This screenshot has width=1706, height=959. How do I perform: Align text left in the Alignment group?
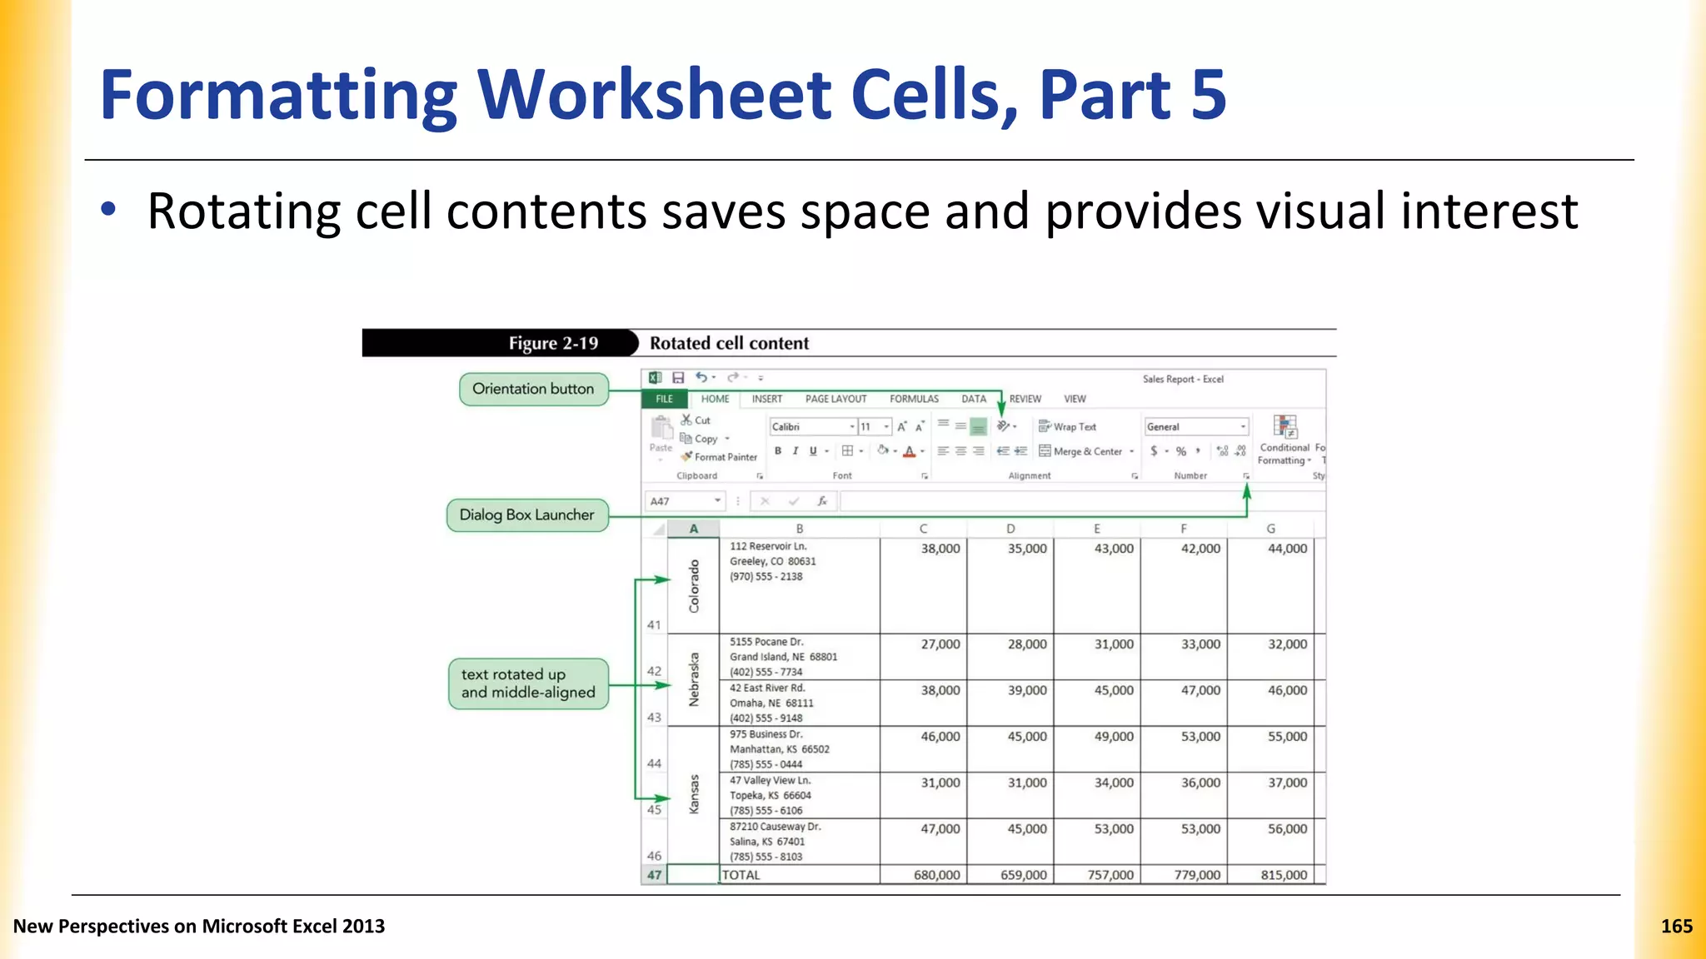943,451
